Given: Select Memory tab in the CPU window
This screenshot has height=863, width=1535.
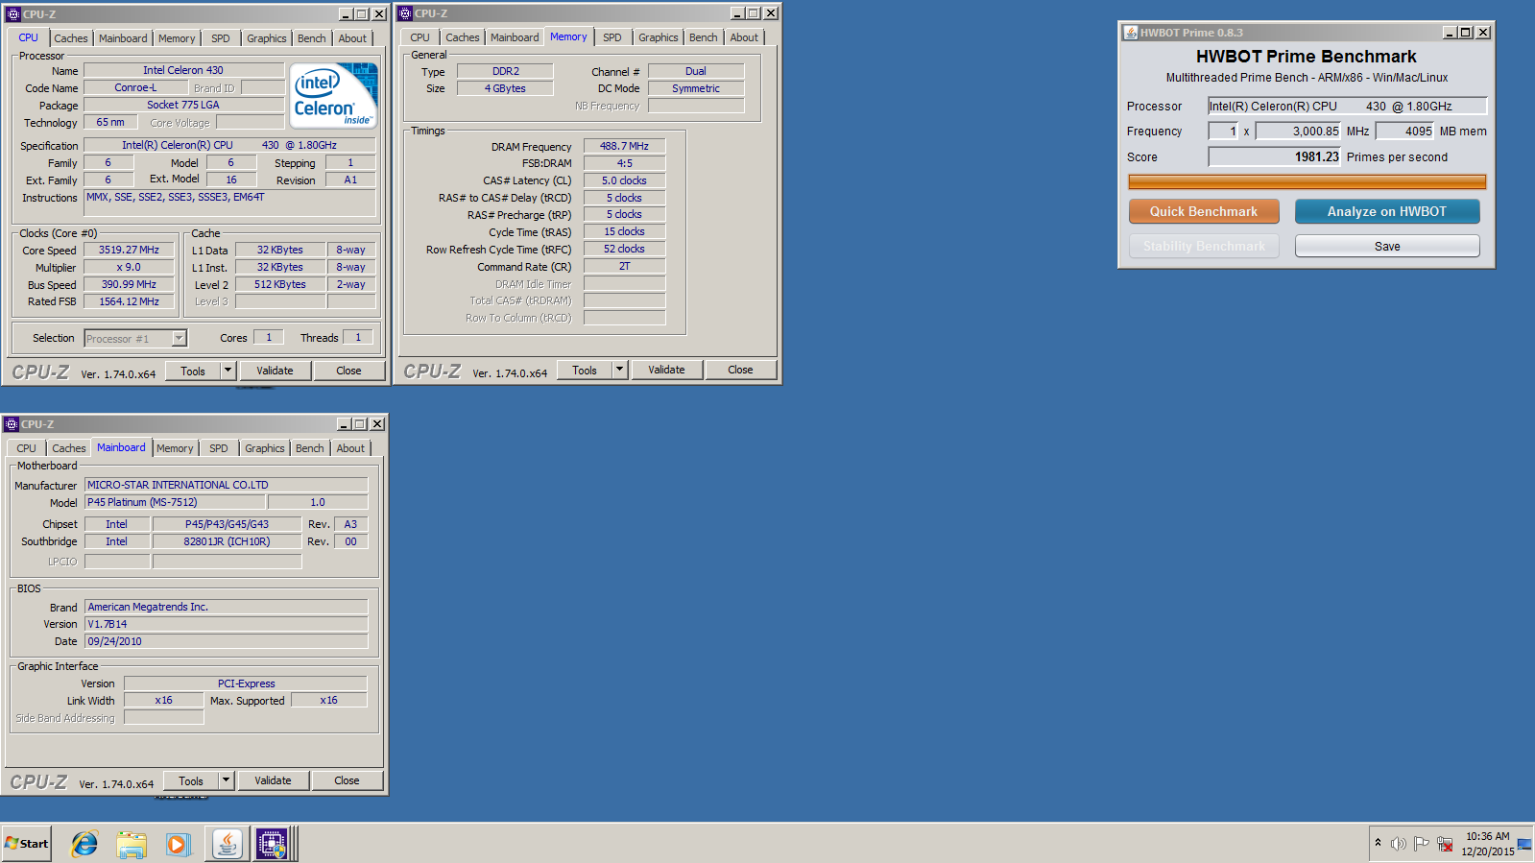Looking at the screenshot, I should 177,38.
